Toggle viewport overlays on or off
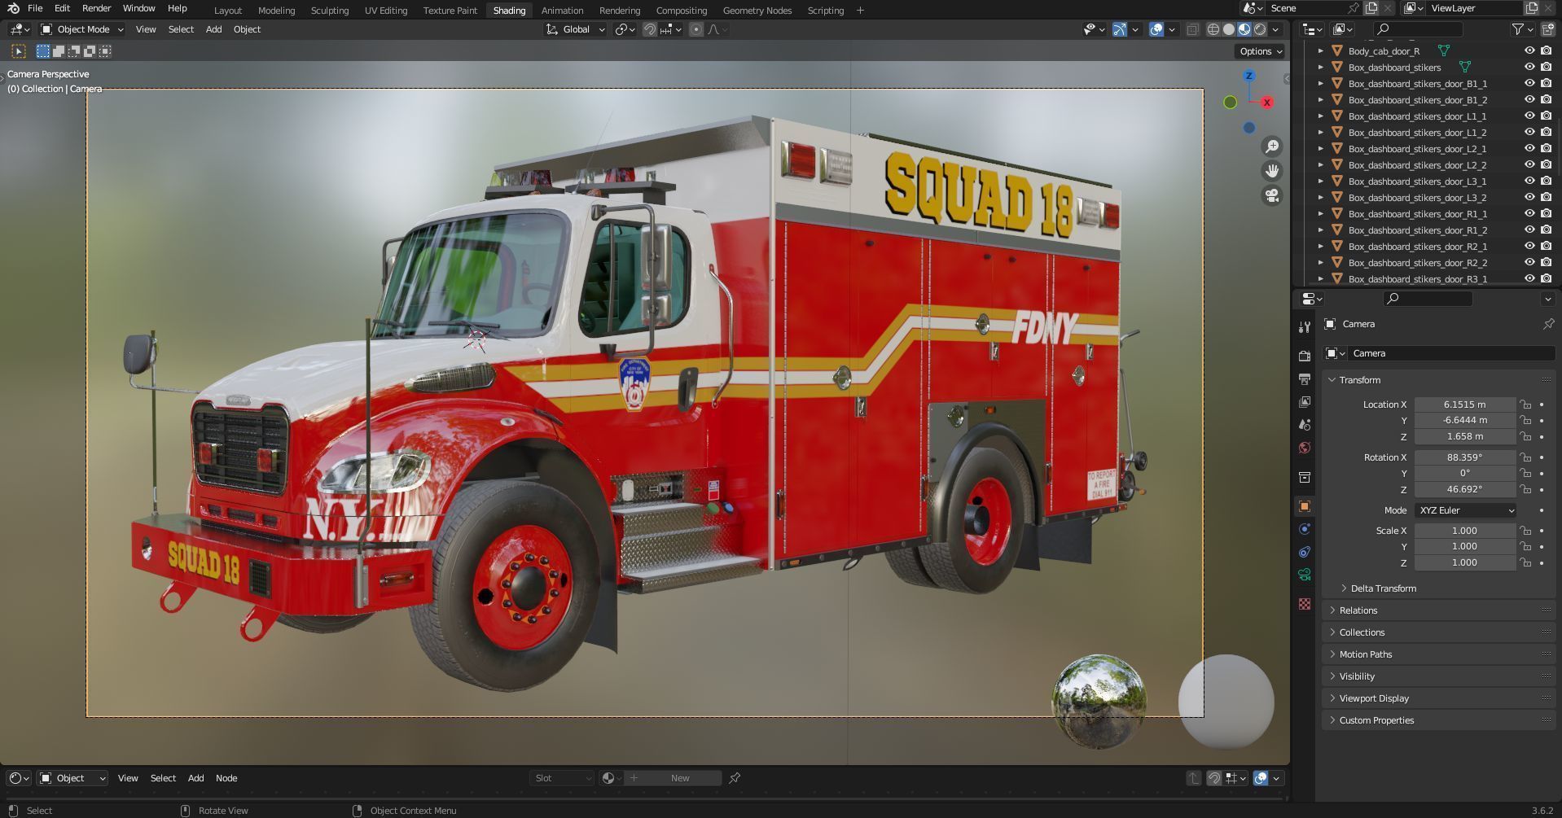1562x818 pixels. (x=1156, y=29)
